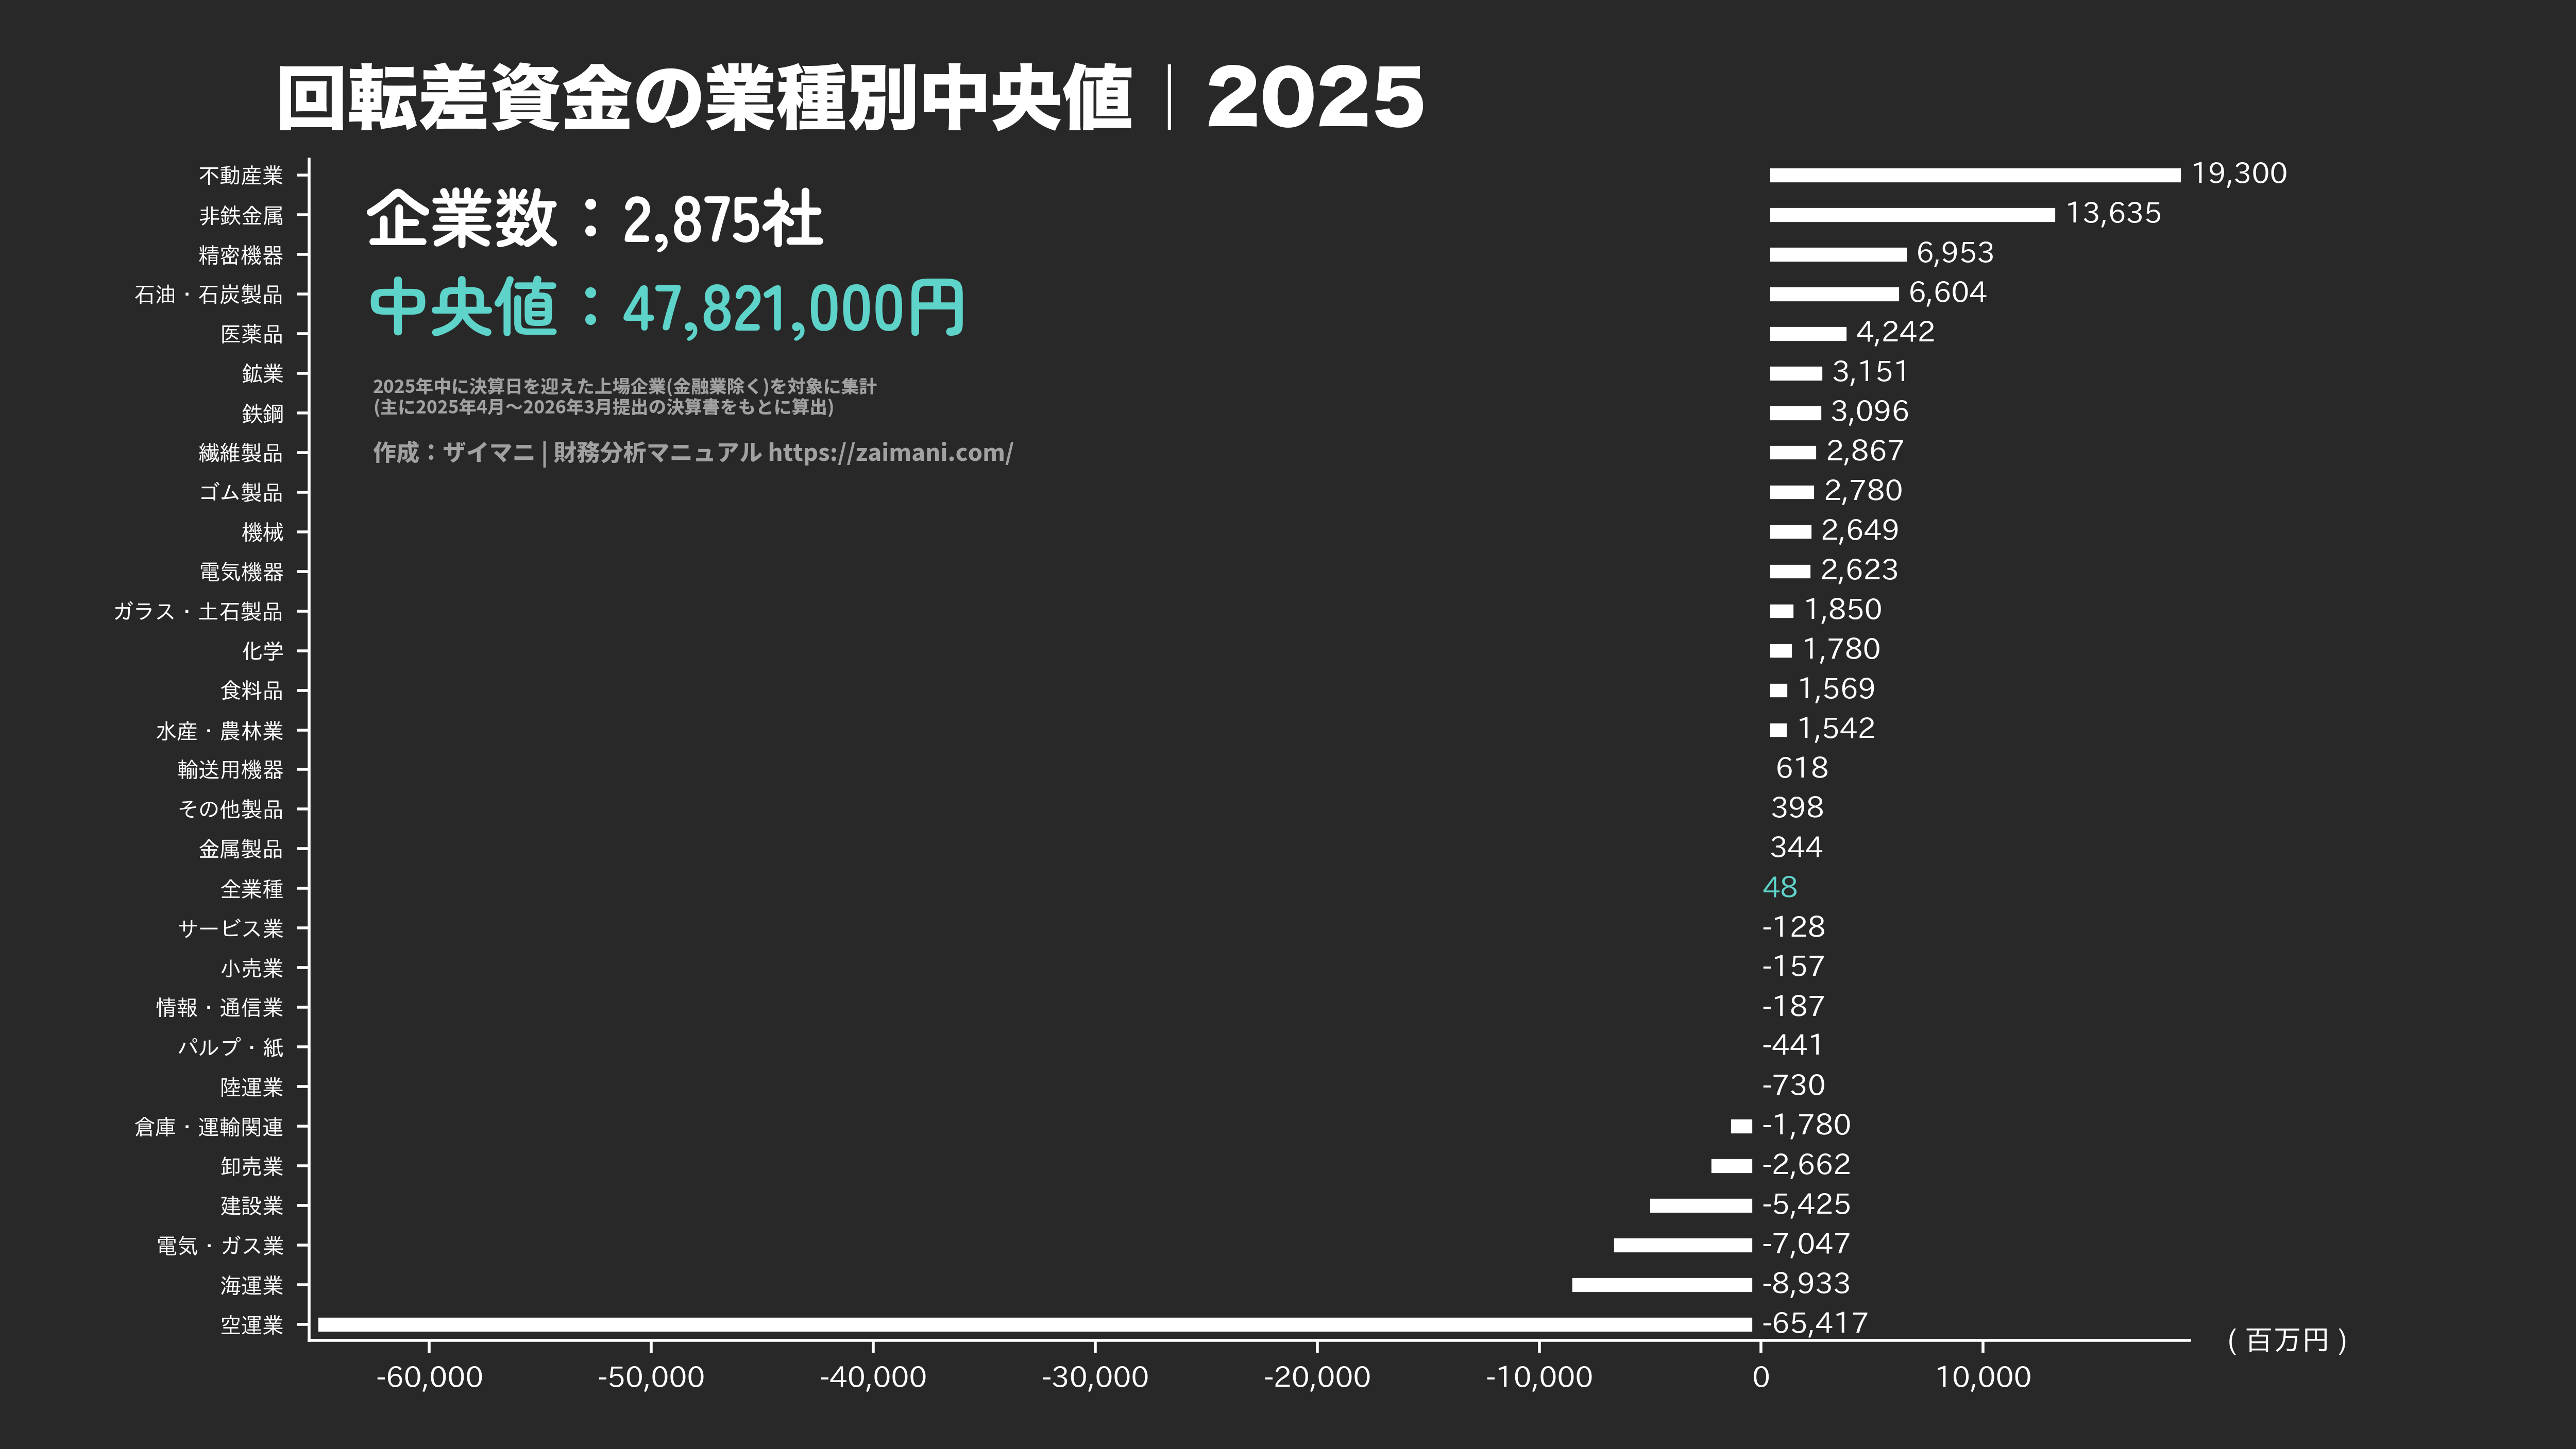The width and height of the screenshot is (2576, 1449).
Task: Select the 精密機器 category label
Action: tap(240, 255)
